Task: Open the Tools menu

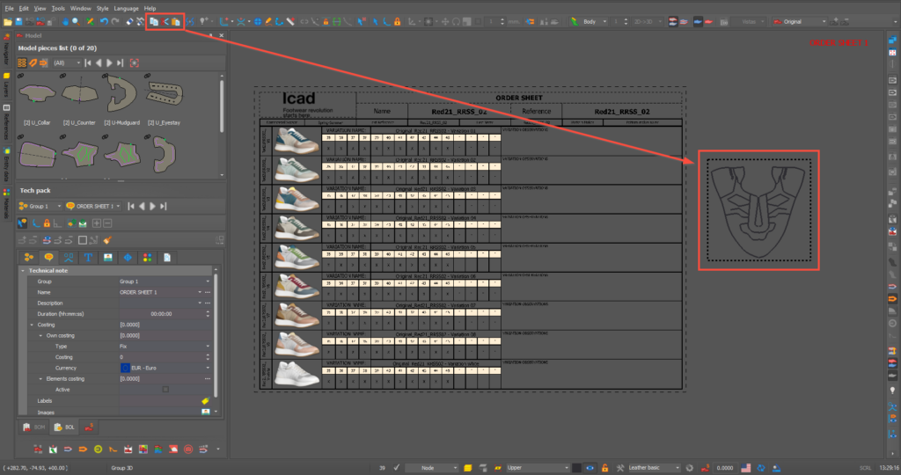Action: click(58, 7)
